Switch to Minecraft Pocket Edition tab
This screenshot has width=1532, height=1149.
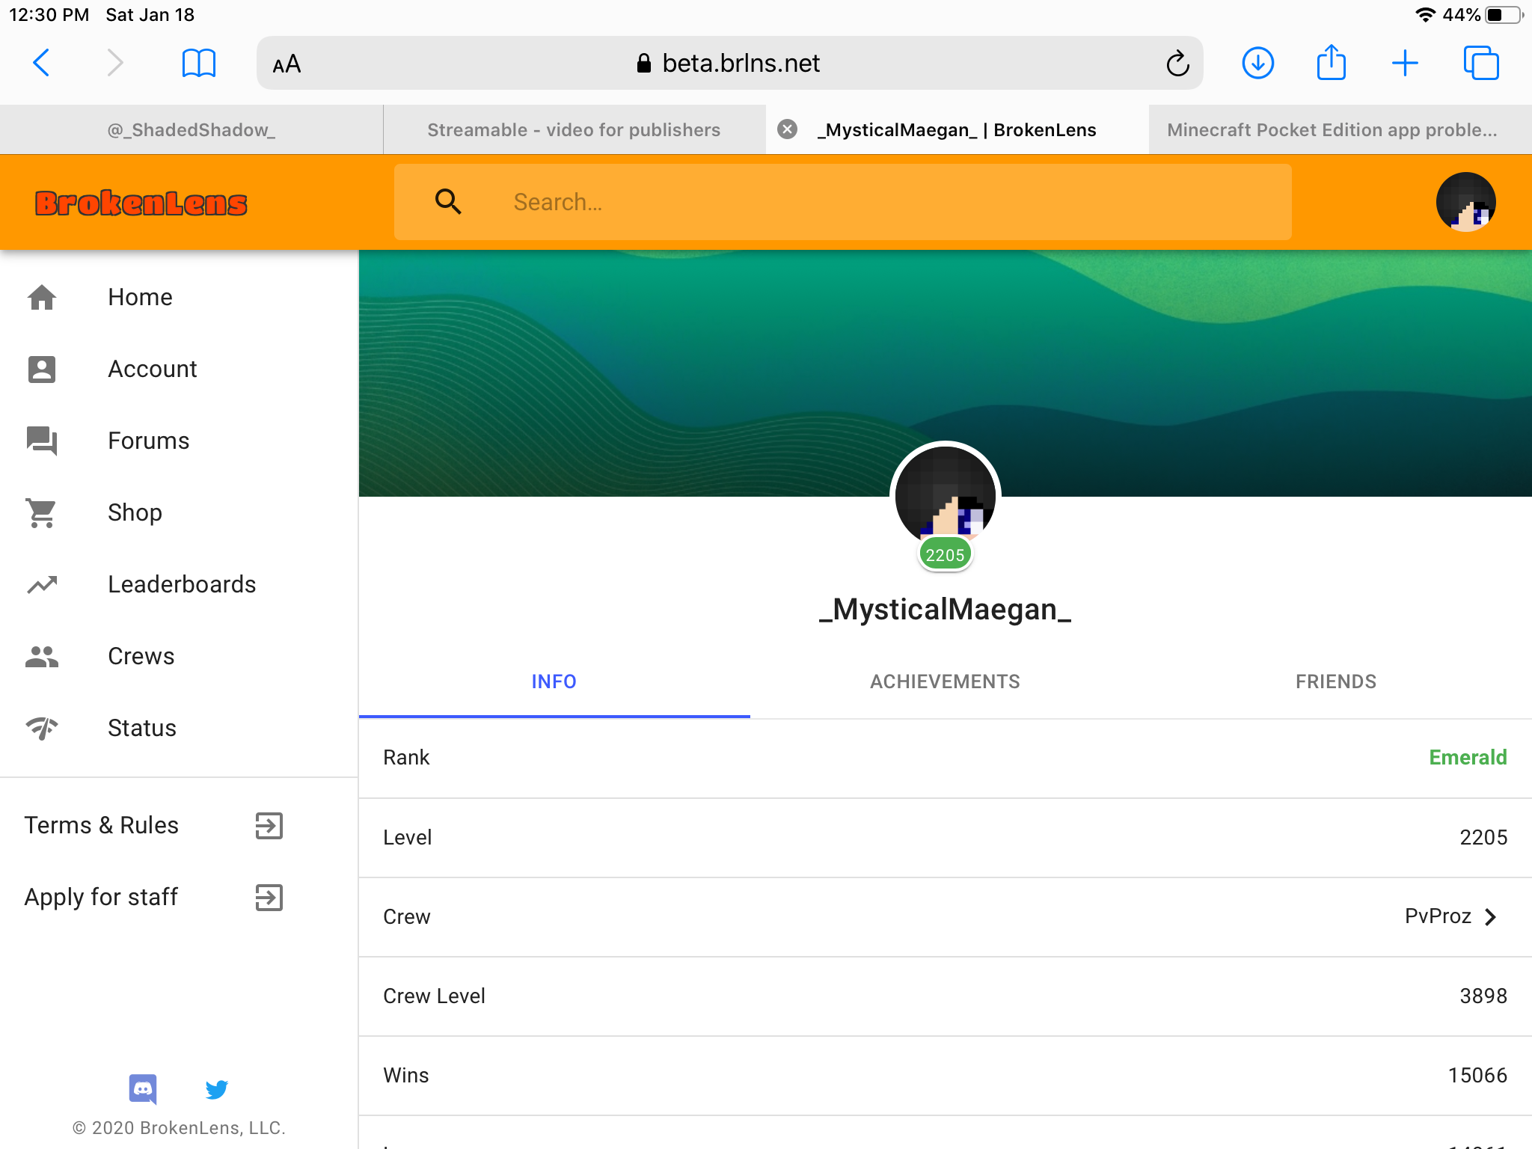pyautogui.click(x=1340, y=130)
